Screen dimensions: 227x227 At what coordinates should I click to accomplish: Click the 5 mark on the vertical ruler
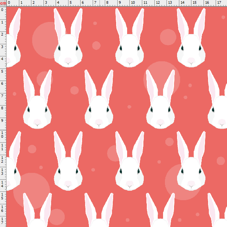tap(2, 71)
